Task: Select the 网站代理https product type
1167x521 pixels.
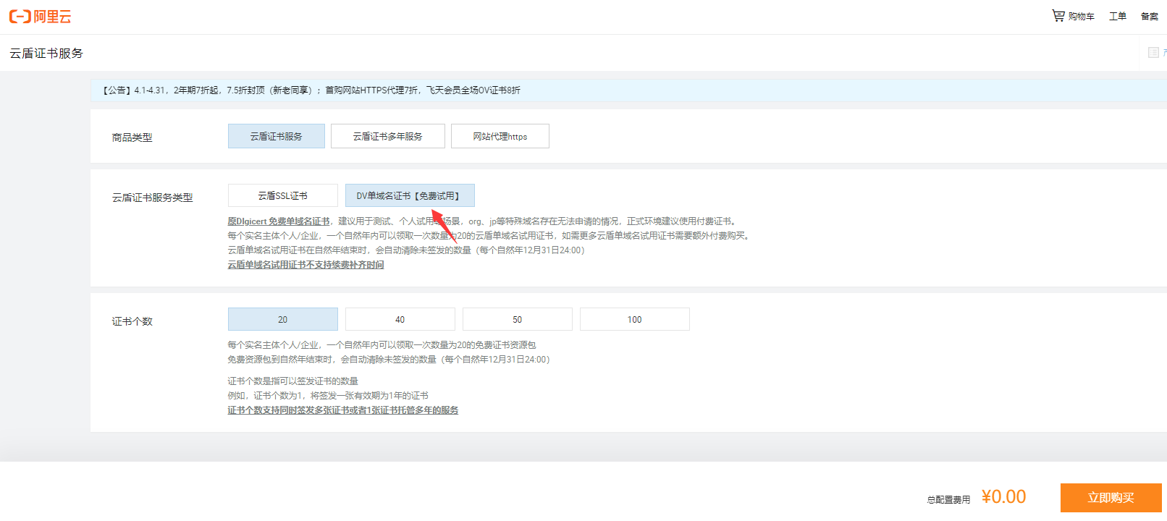Action: tap(500, 136)
